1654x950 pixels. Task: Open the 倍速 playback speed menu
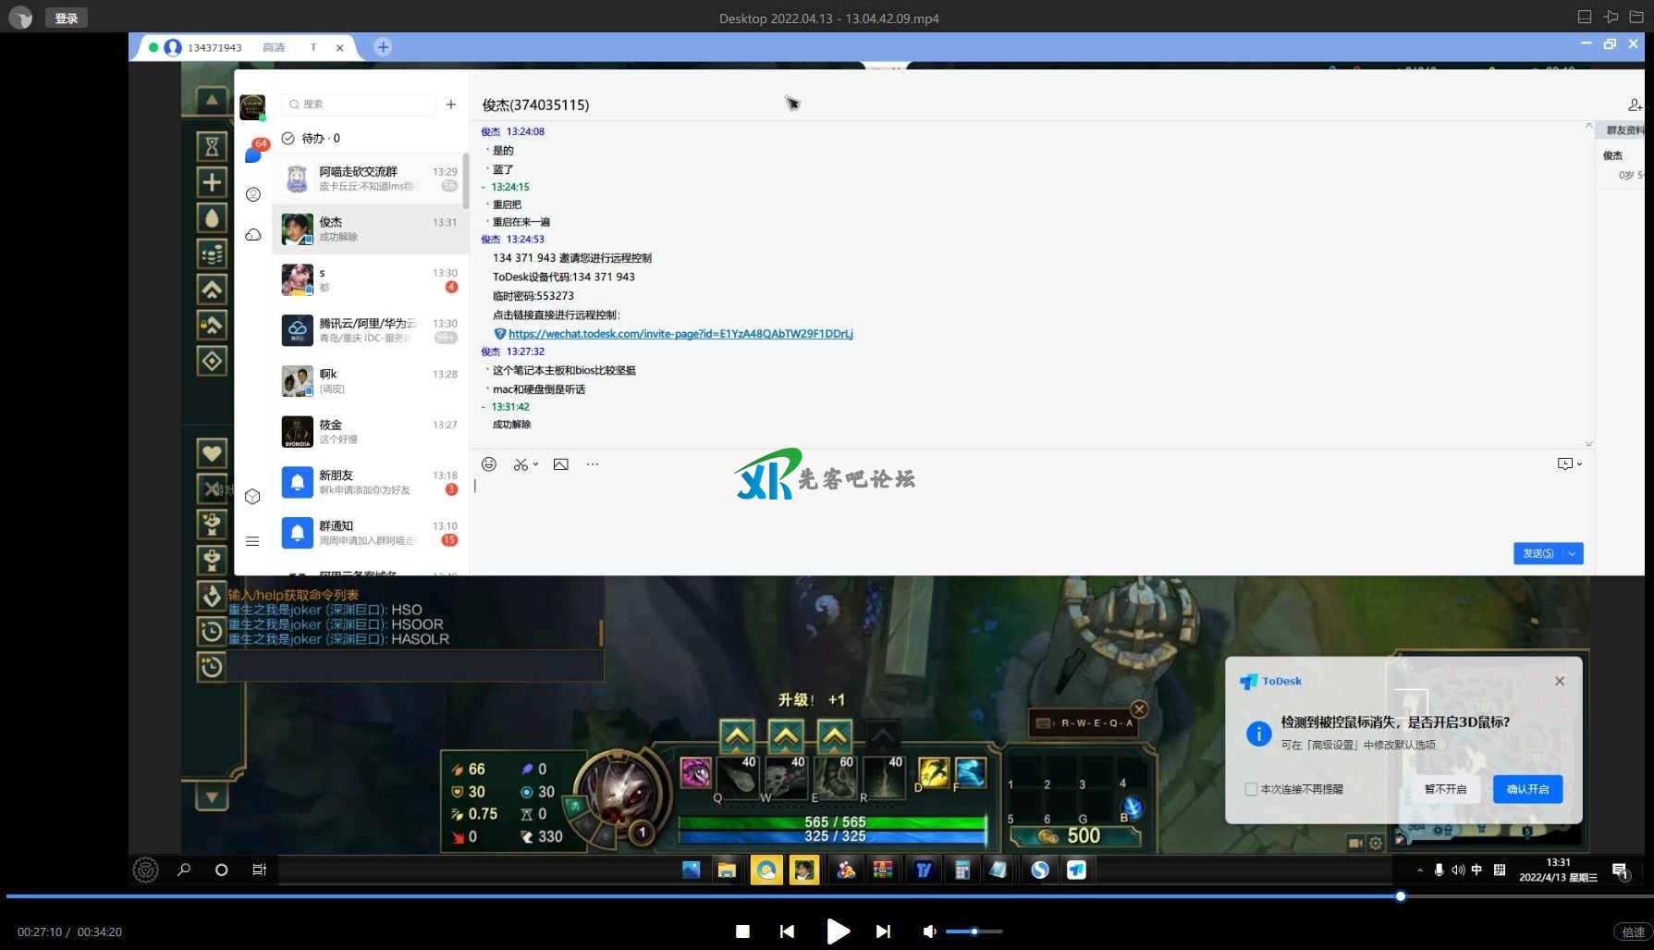tap(1632, 931)
